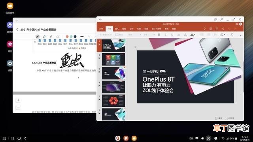Click the bullets list icon
This screenshot has height=142, width=253.
click(x=202, y=35)
